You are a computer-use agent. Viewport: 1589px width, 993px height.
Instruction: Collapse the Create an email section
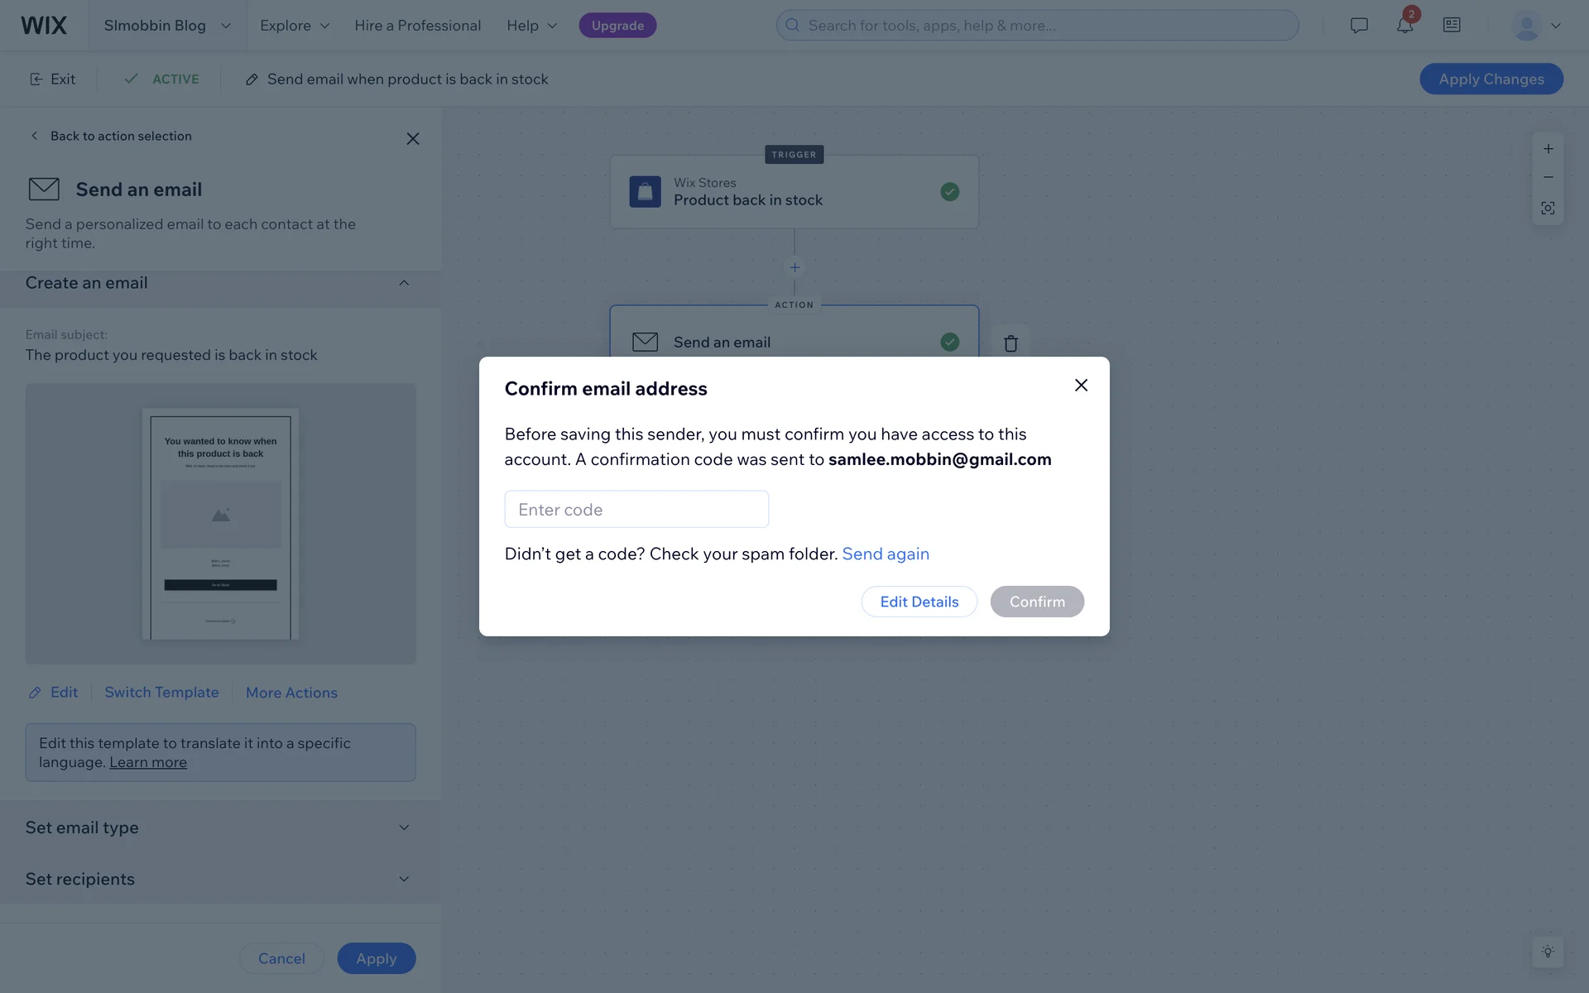coord(404,283)
